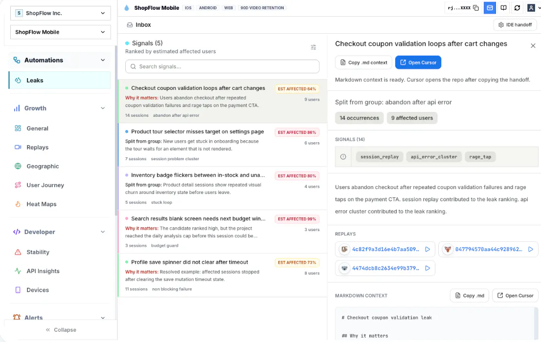541x342 pixels.
Task: Open signal filter settings icon
Action: coord(313,47)
